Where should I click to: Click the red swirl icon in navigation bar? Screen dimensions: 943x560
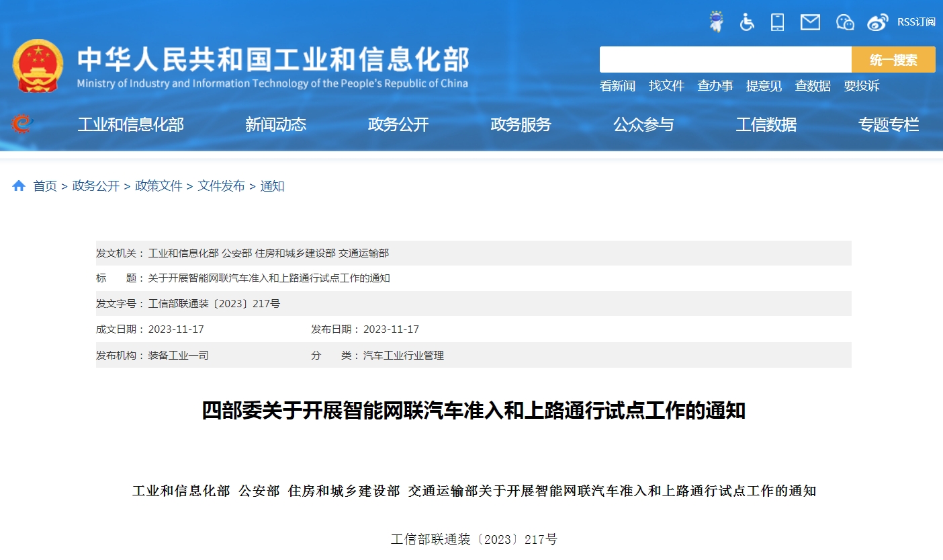pos(21,124)
